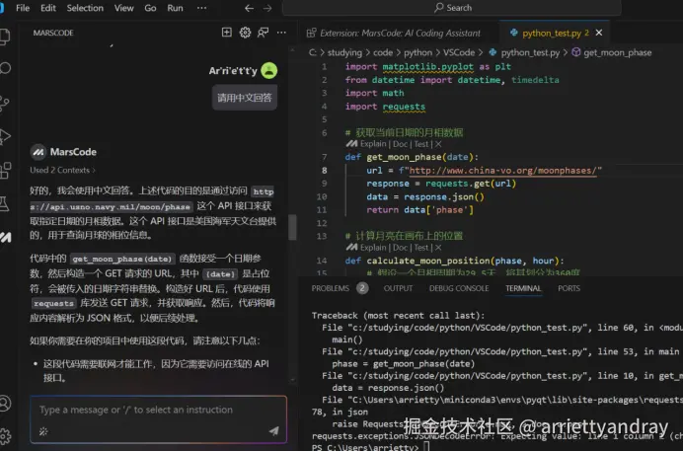Click the problems count badge 2

coord(362,288)
